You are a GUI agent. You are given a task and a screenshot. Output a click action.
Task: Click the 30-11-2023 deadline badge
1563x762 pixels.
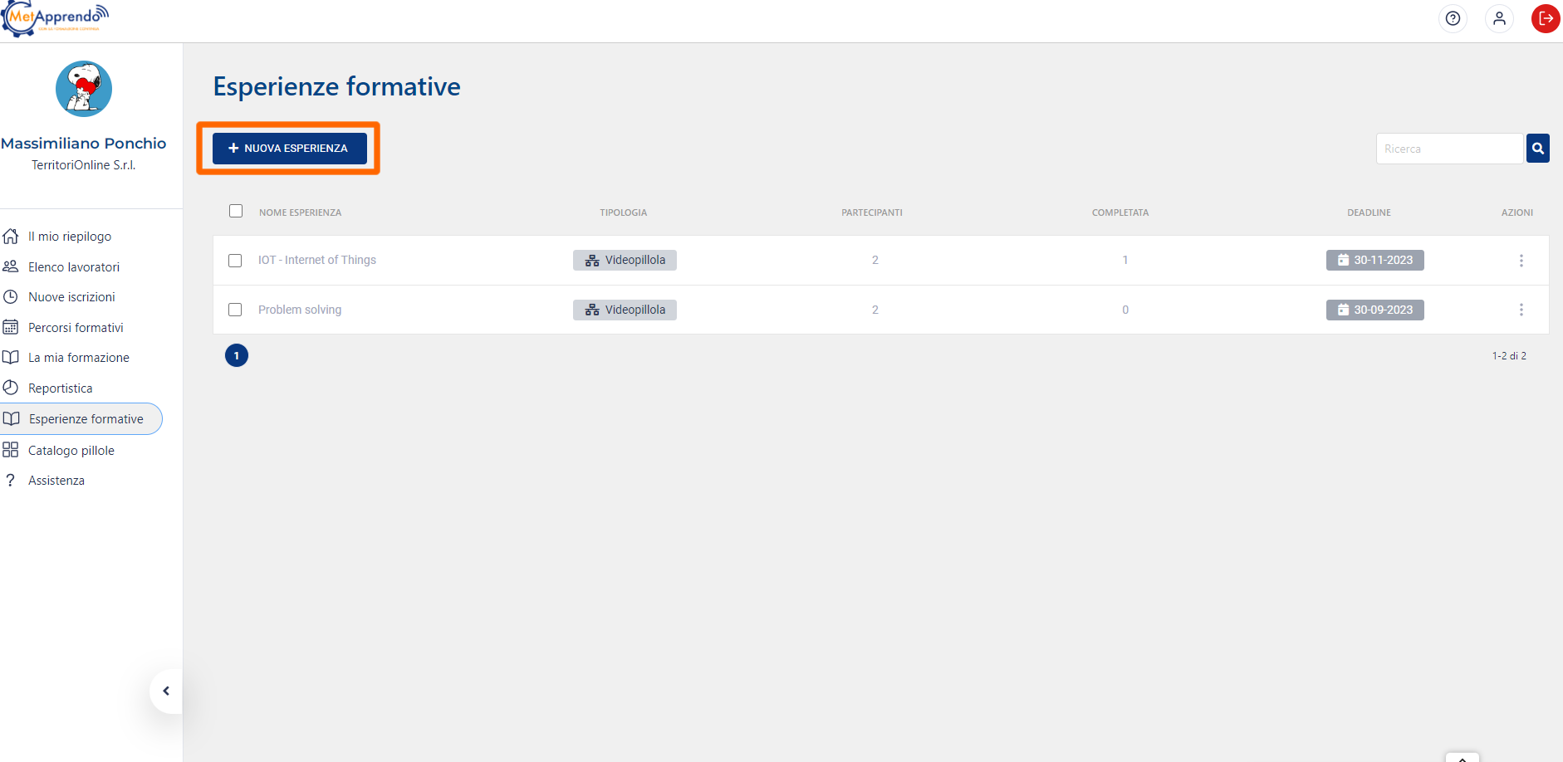pos(1374,260)
